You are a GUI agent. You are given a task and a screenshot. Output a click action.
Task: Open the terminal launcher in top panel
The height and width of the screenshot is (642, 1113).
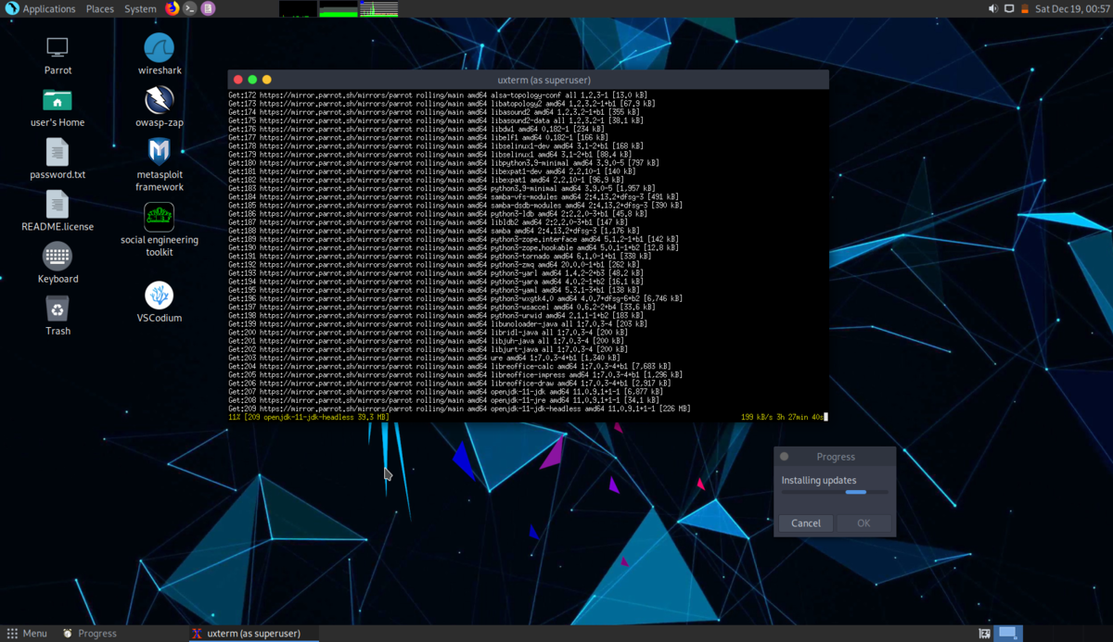tap(190, 8)
